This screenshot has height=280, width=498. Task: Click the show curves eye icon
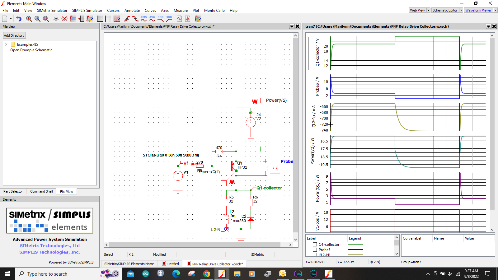56,19
